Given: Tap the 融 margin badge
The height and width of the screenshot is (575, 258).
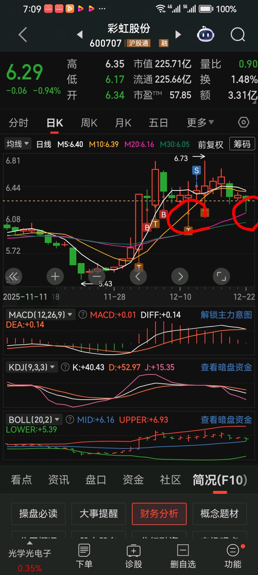Looking at the screenshot, I should [164, 43].
